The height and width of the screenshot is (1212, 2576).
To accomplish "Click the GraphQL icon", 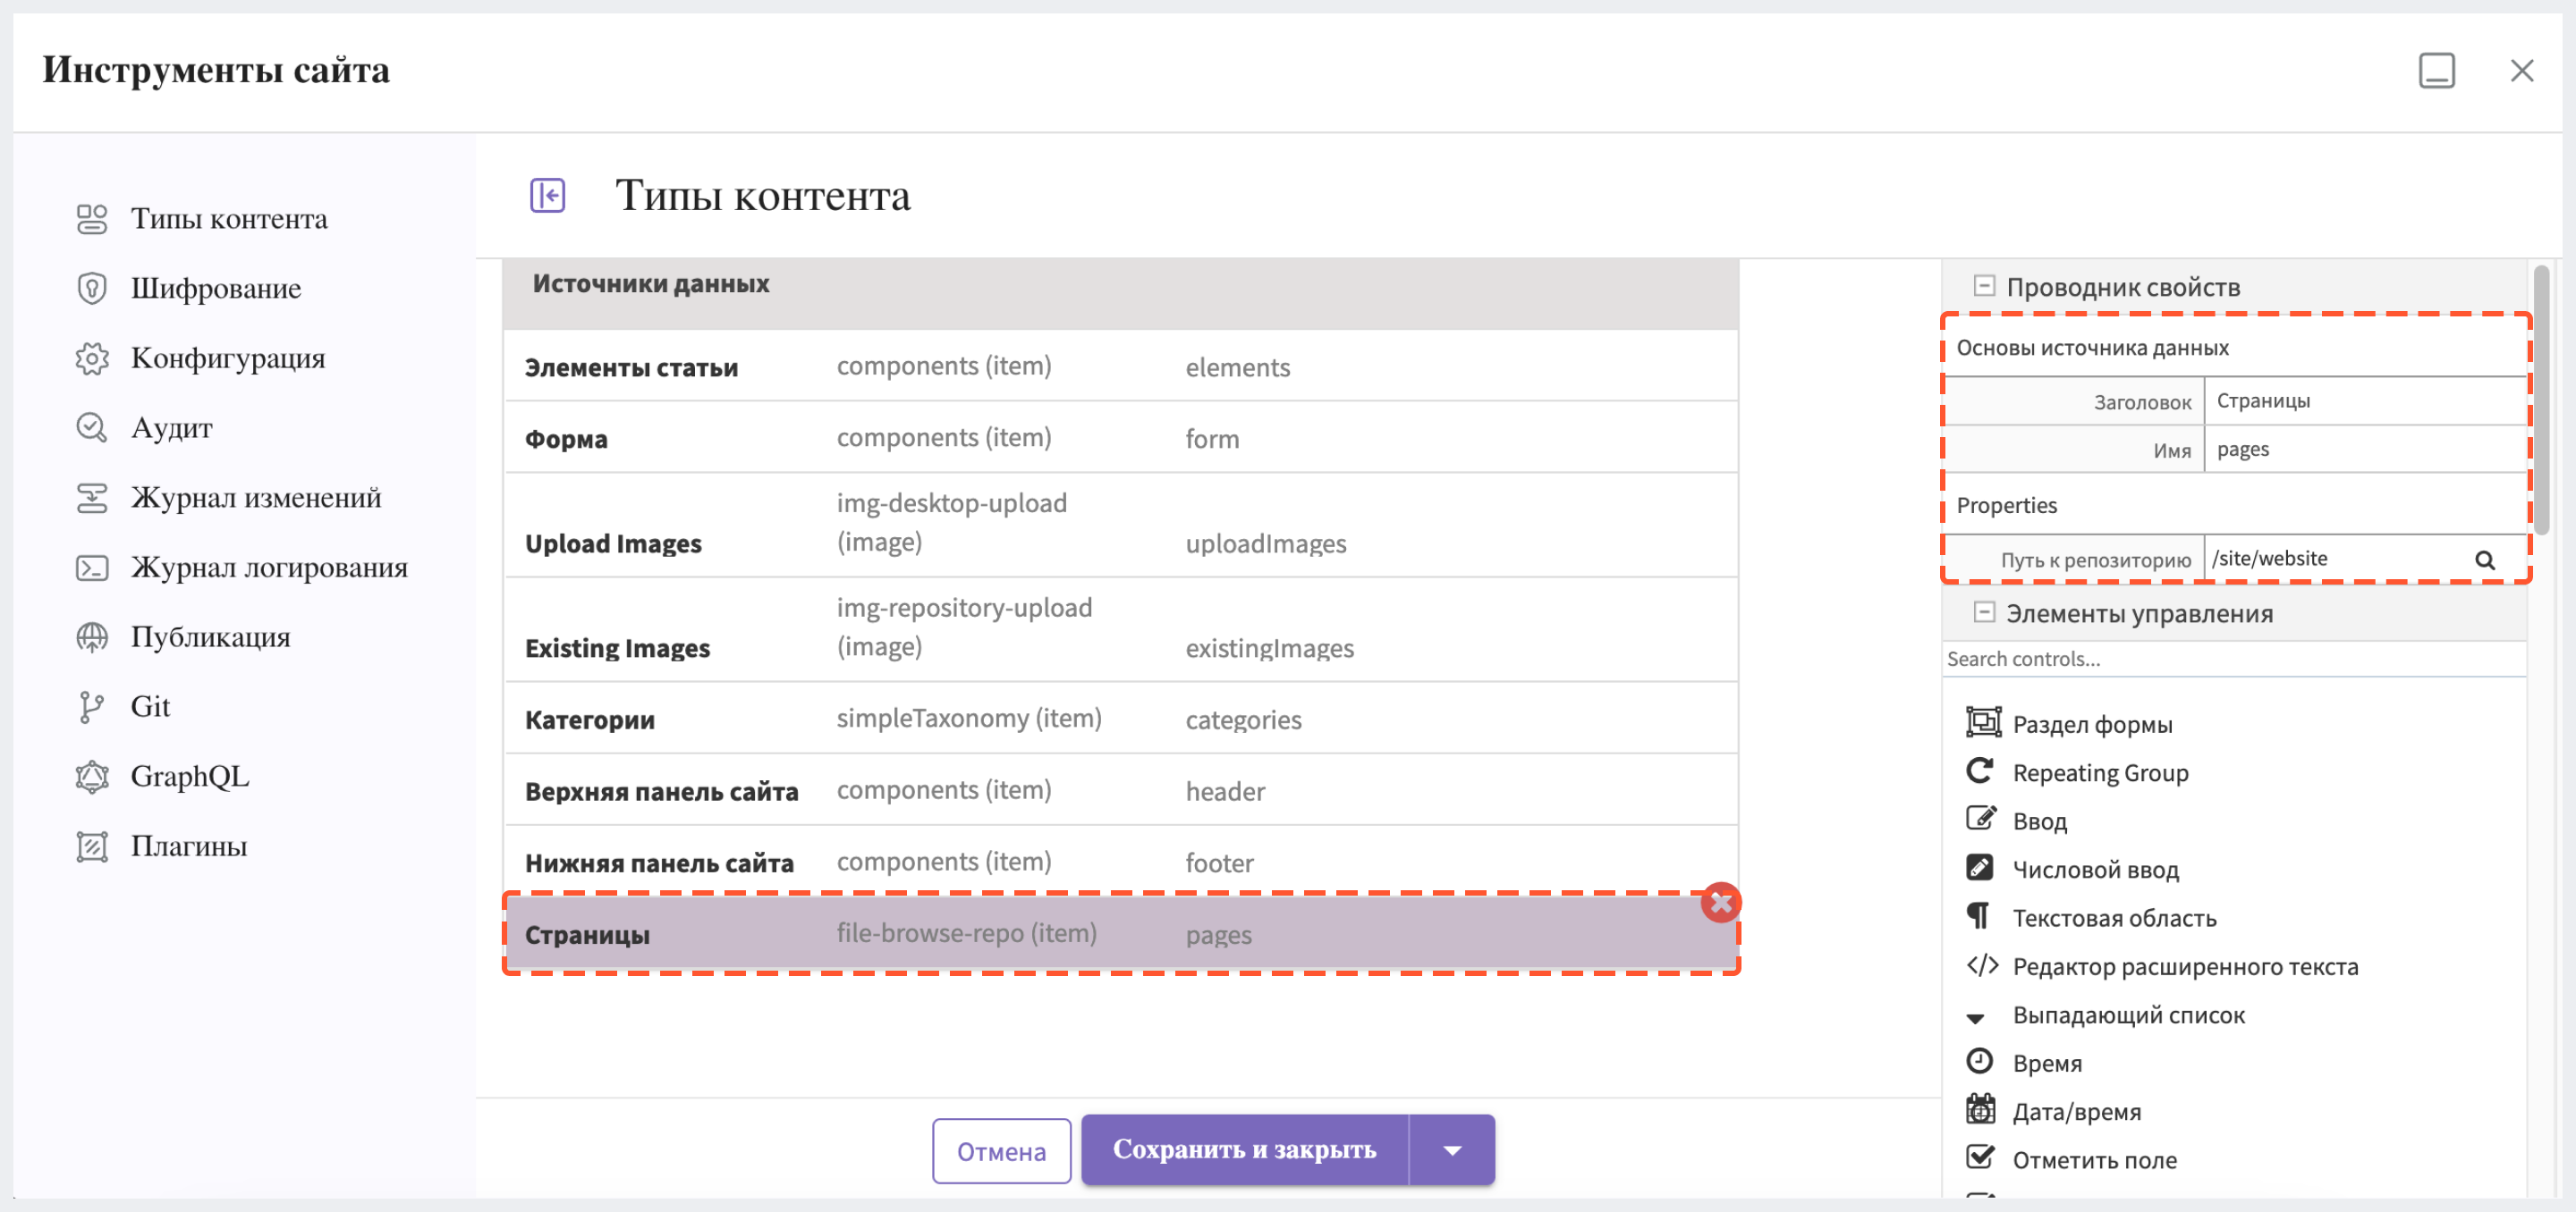I will pos(91,777).
